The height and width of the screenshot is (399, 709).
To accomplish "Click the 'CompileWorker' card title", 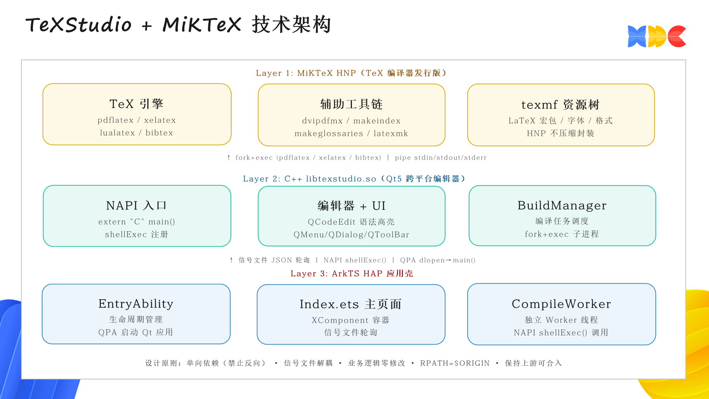I will click(562, 304).
